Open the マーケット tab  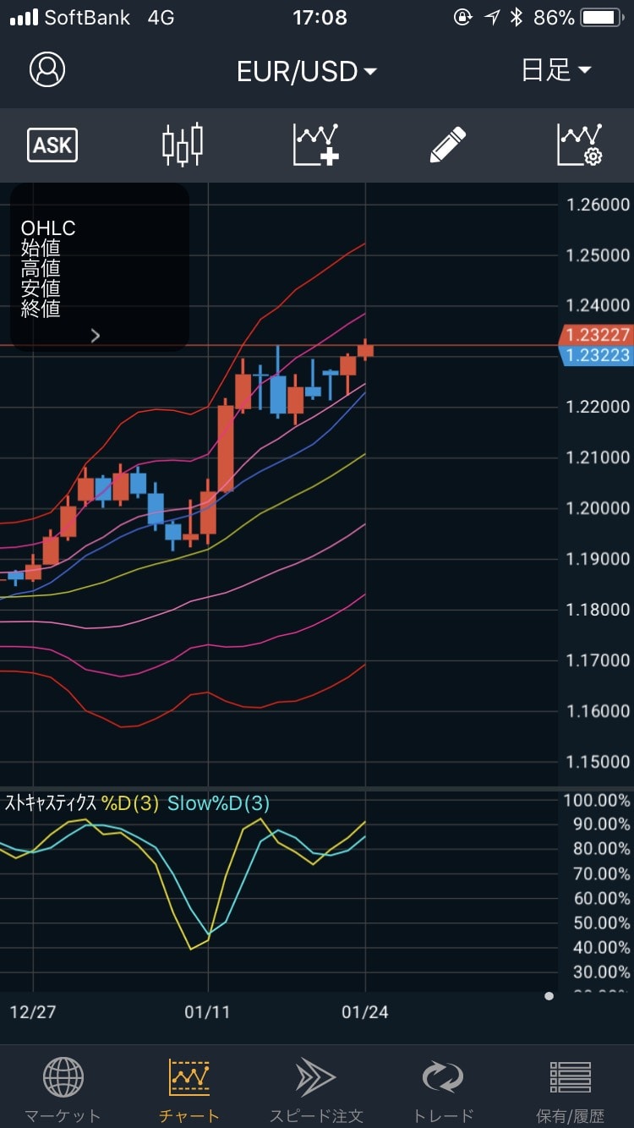(63, 1090)
